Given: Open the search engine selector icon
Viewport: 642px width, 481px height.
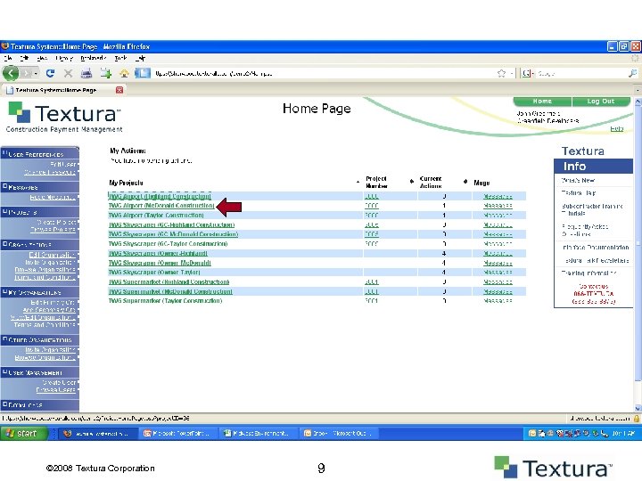Looking at the screenshot, I should tap(527, 73).
